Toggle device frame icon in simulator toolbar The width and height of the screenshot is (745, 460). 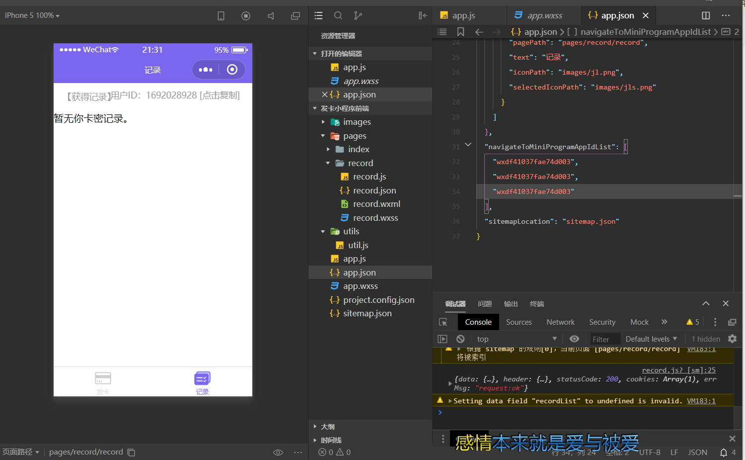point(221,16)
